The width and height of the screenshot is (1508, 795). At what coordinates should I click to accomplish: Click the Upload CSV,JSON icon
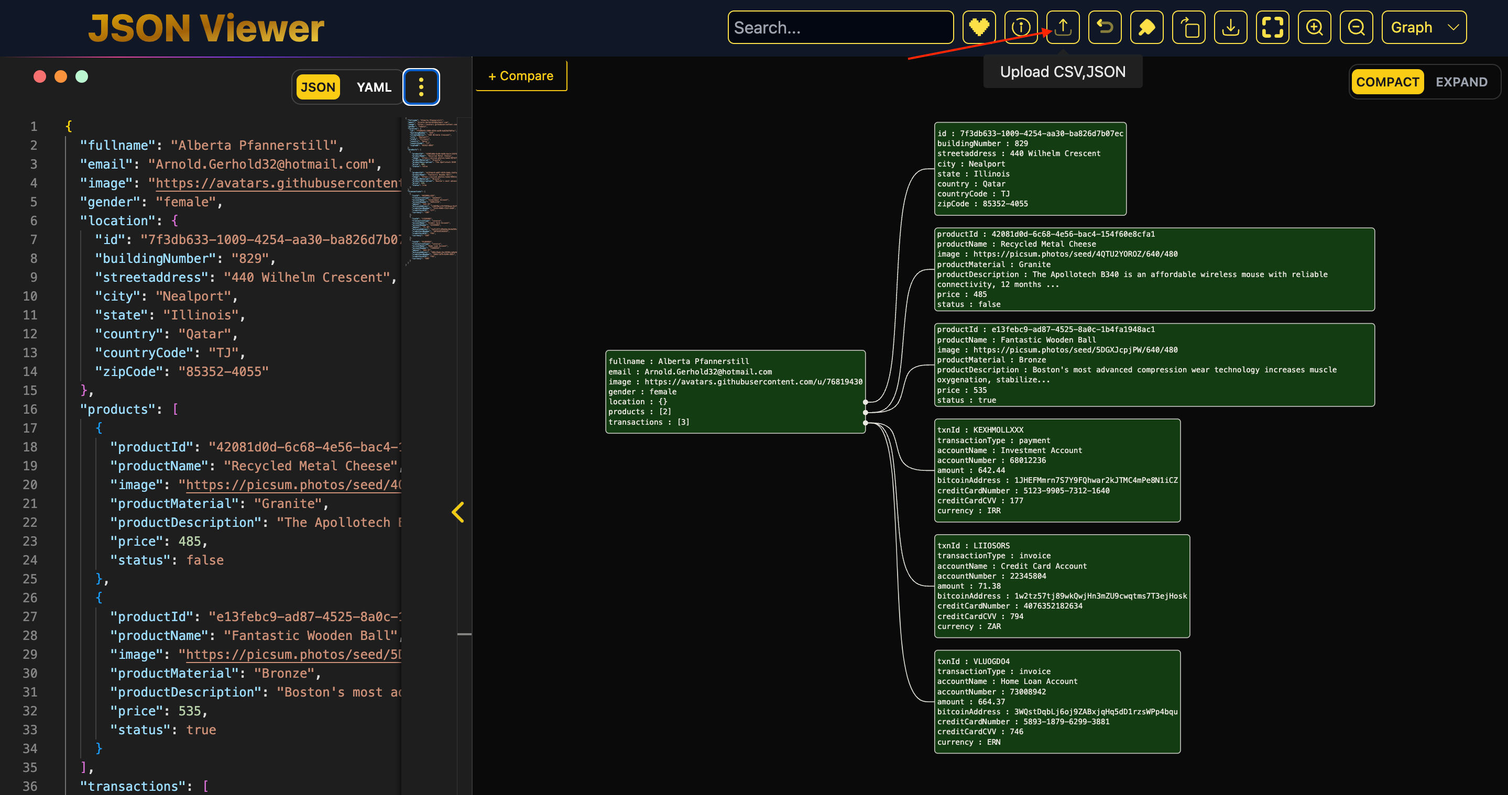1063,27
